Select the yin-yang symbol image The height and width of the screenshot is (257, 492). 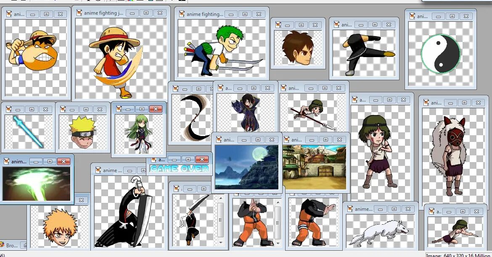441,54
